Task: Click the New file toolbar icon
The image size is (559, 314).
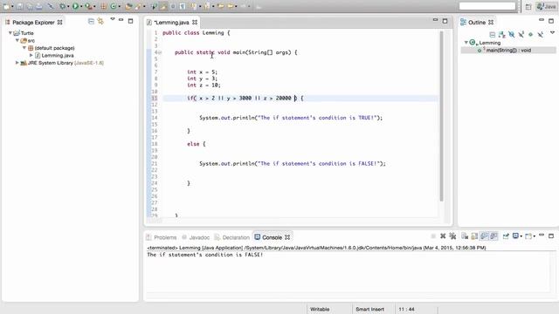Action: 6,6
